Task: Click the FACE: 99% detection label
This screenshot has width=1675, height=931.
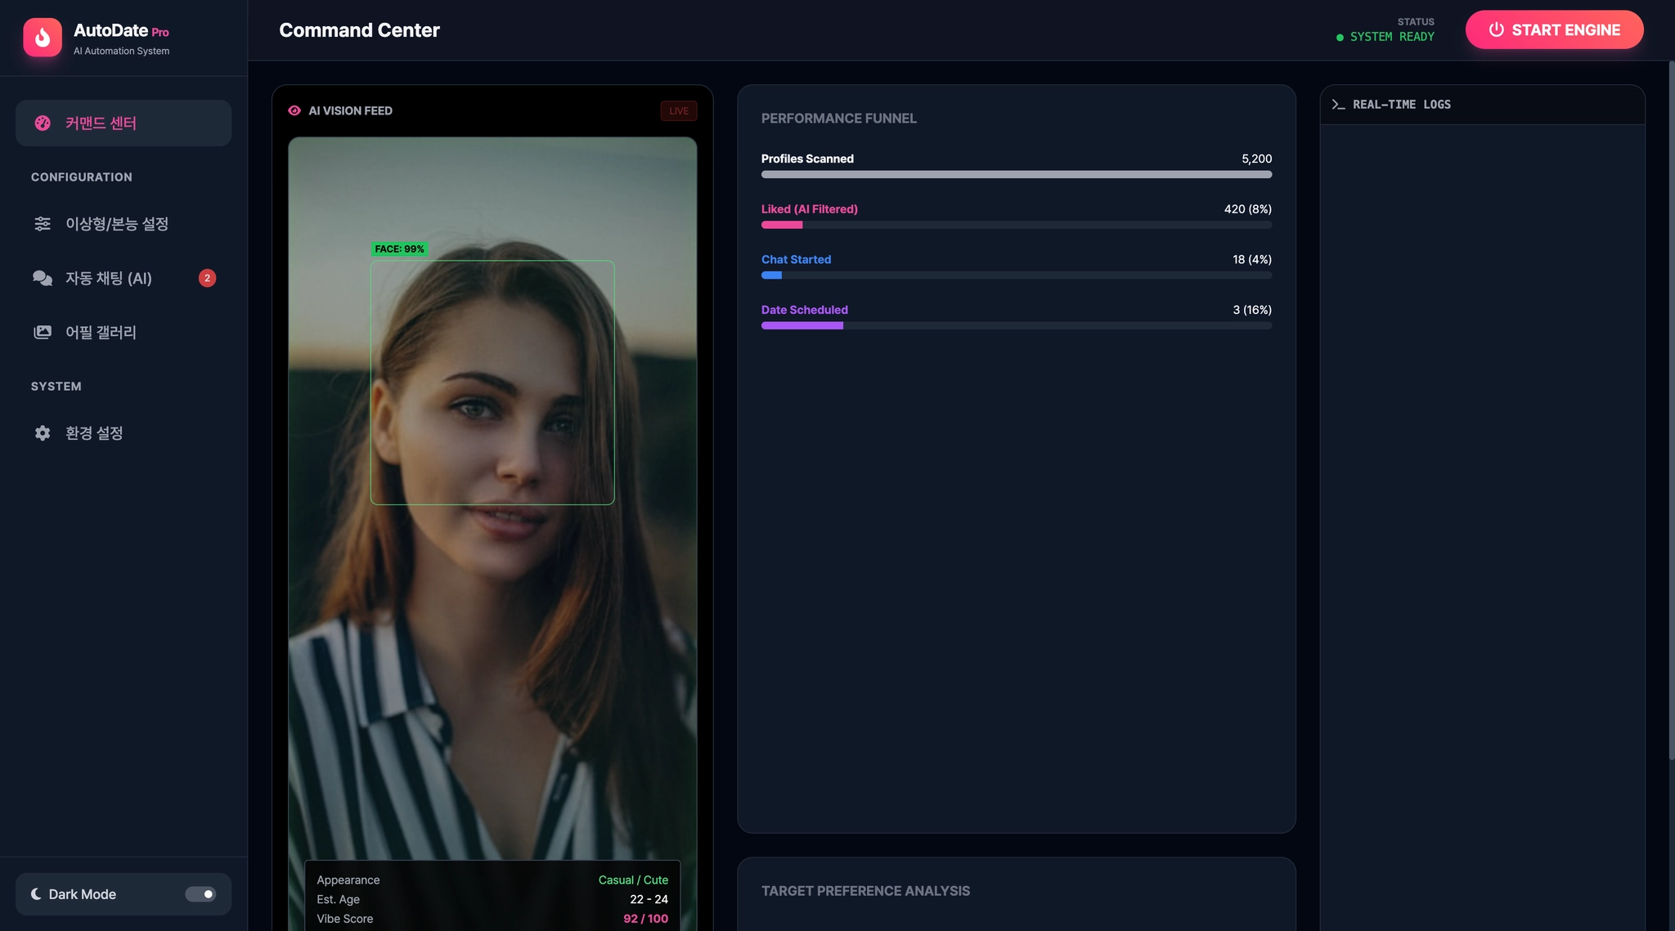Action: coord(399,249)
